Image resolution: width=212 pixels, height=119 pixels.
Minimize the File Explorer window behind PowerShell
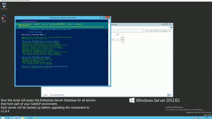click(163, 24)
